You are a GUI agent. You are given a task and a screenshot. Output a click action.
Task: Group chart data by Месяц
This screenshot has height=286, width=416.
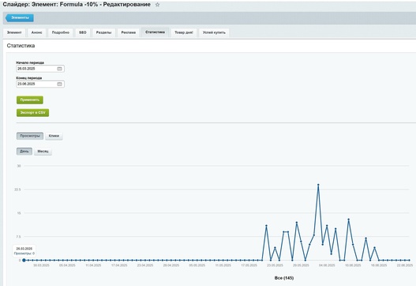pyautogui.click(x=43, y=151)
